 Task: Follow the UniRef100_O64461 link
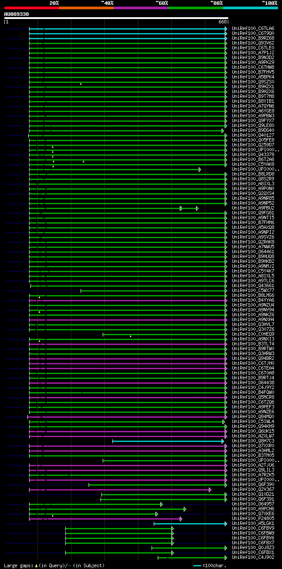click(253, 251)
